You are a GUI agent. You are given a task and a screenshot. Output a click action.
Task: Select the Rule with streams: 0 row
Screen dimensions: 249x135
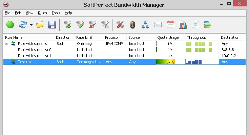tap(125, 50)
